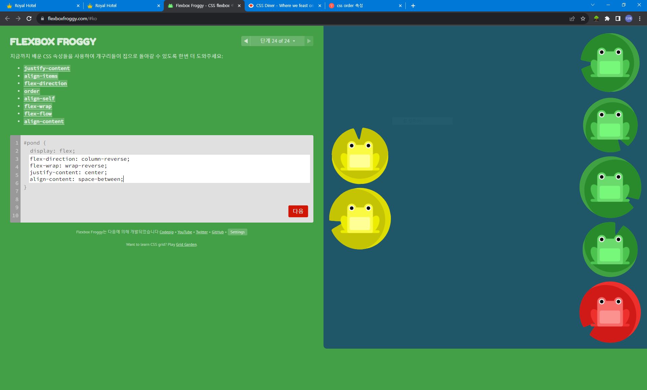Click the flex-direction property help
Viewport: 647px width, 390px height.
tap(45, 83)
